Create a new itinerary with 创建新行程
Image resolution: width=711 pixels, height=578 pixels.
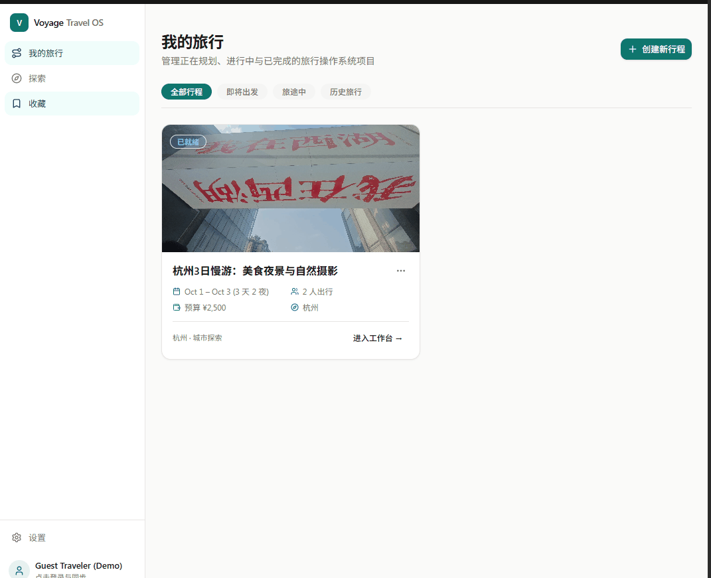pyautogui.click(x=656, y=49)
